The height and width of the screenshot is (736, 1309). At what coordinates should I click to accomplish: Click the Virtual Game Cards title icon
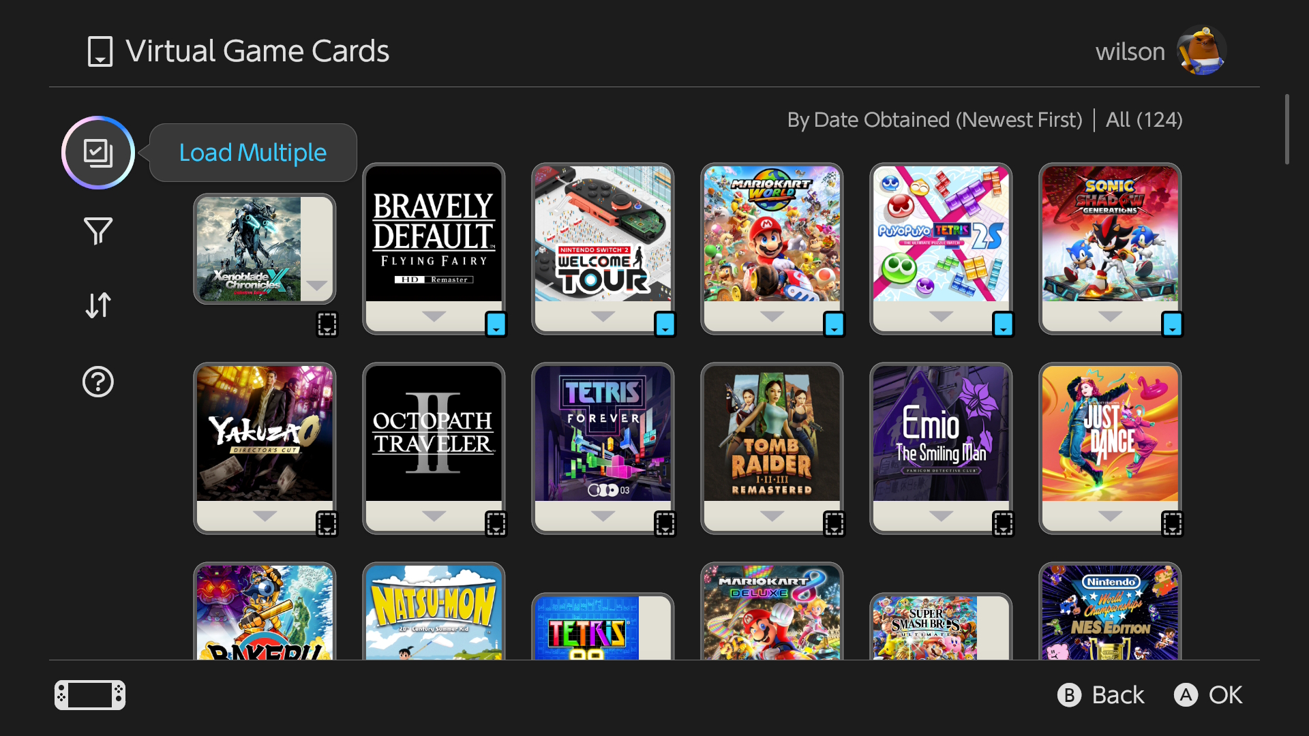[100, 51]
